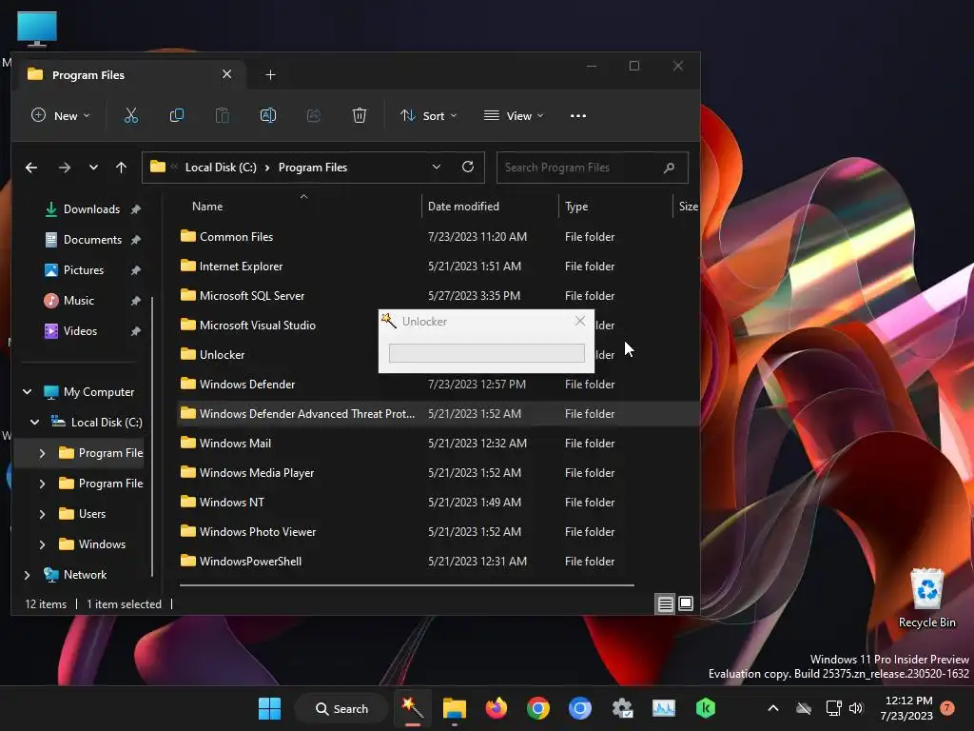
Task: Go back with the left arrow
Action: 31,168
